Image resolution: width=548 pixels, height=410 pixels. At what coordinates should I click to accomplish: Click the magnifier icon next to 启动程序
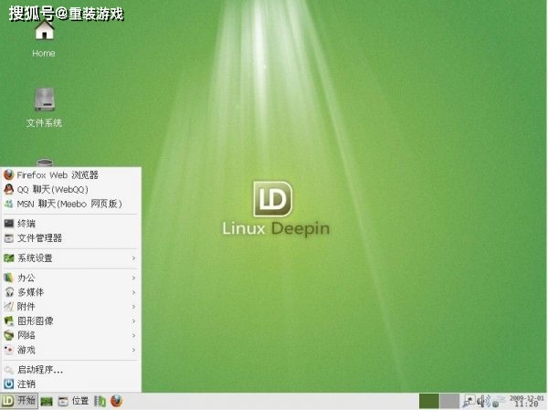tap(9, 370)
